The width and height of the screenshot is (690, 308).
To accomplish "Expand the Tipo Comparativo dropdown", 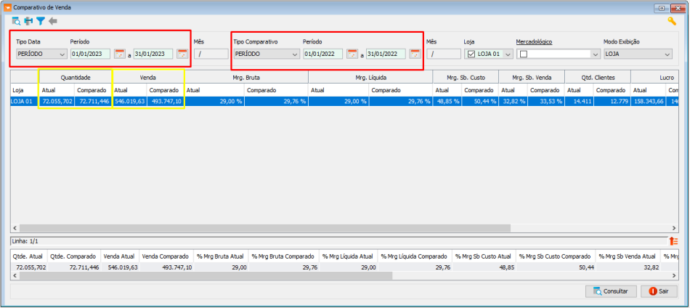I will click(294, 54).
